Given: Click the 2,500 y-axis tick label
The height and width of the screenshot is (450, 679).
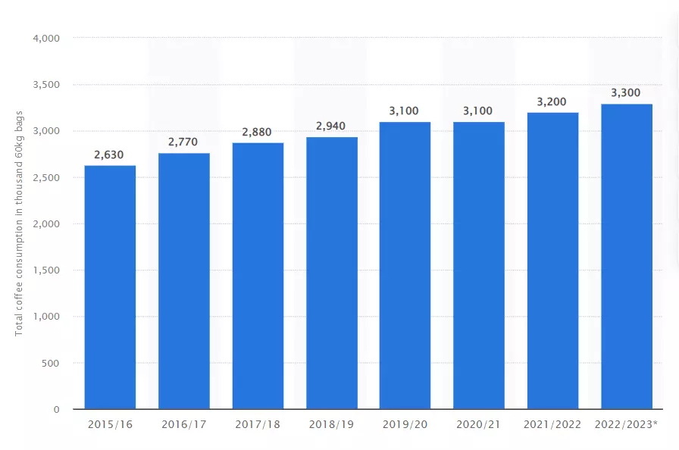Looking at the screenshot, I should (x=46, y=177).
